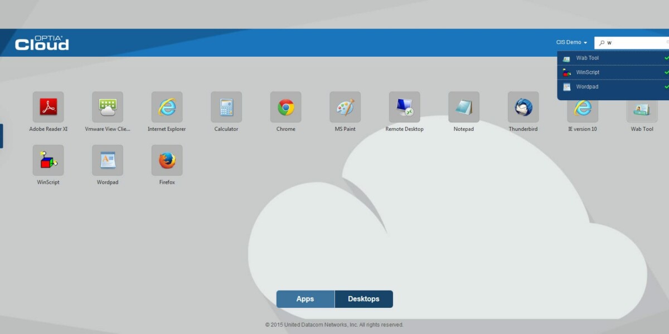
Task: Click the 'Internet Explorer' label text
Action: click(x=167, y=129)
